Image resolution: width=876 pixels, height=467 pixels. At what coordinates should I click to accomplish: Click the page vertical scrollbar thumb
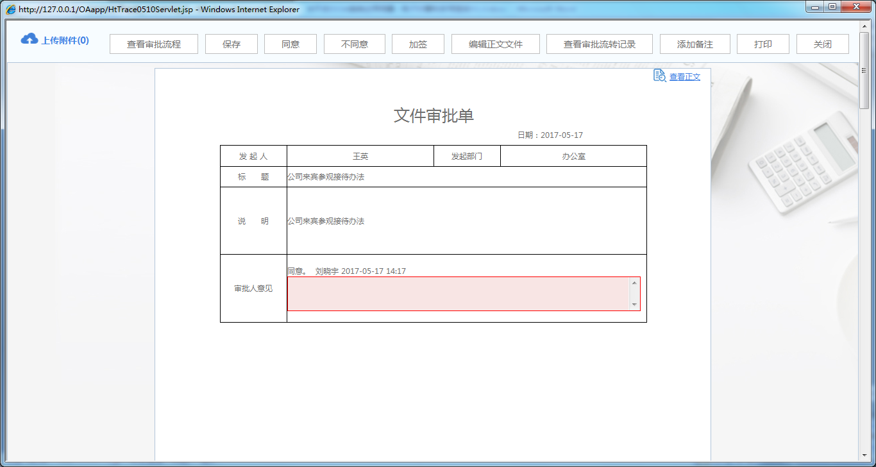(864, 71)
